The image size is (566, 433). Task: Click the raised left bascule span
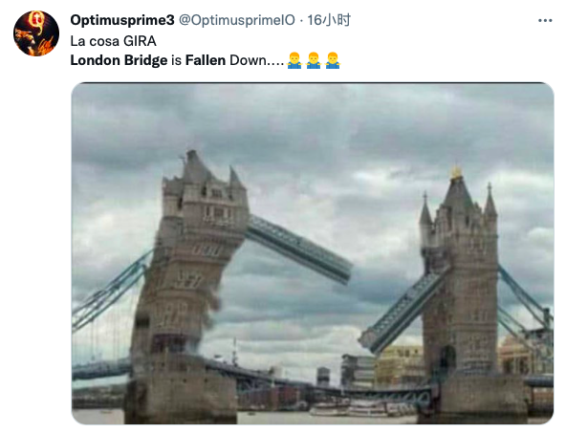(x=299, y=249)
